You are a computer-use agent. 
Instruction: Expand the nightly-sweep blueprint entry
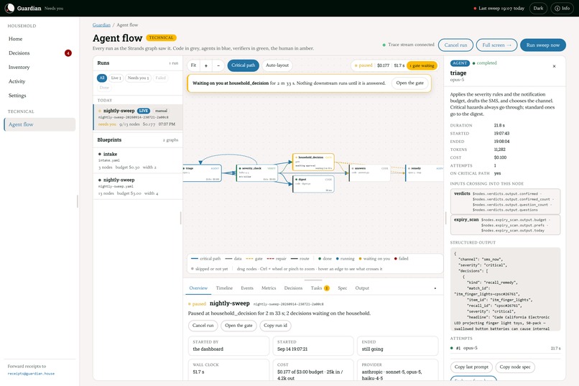coord(138,186)
